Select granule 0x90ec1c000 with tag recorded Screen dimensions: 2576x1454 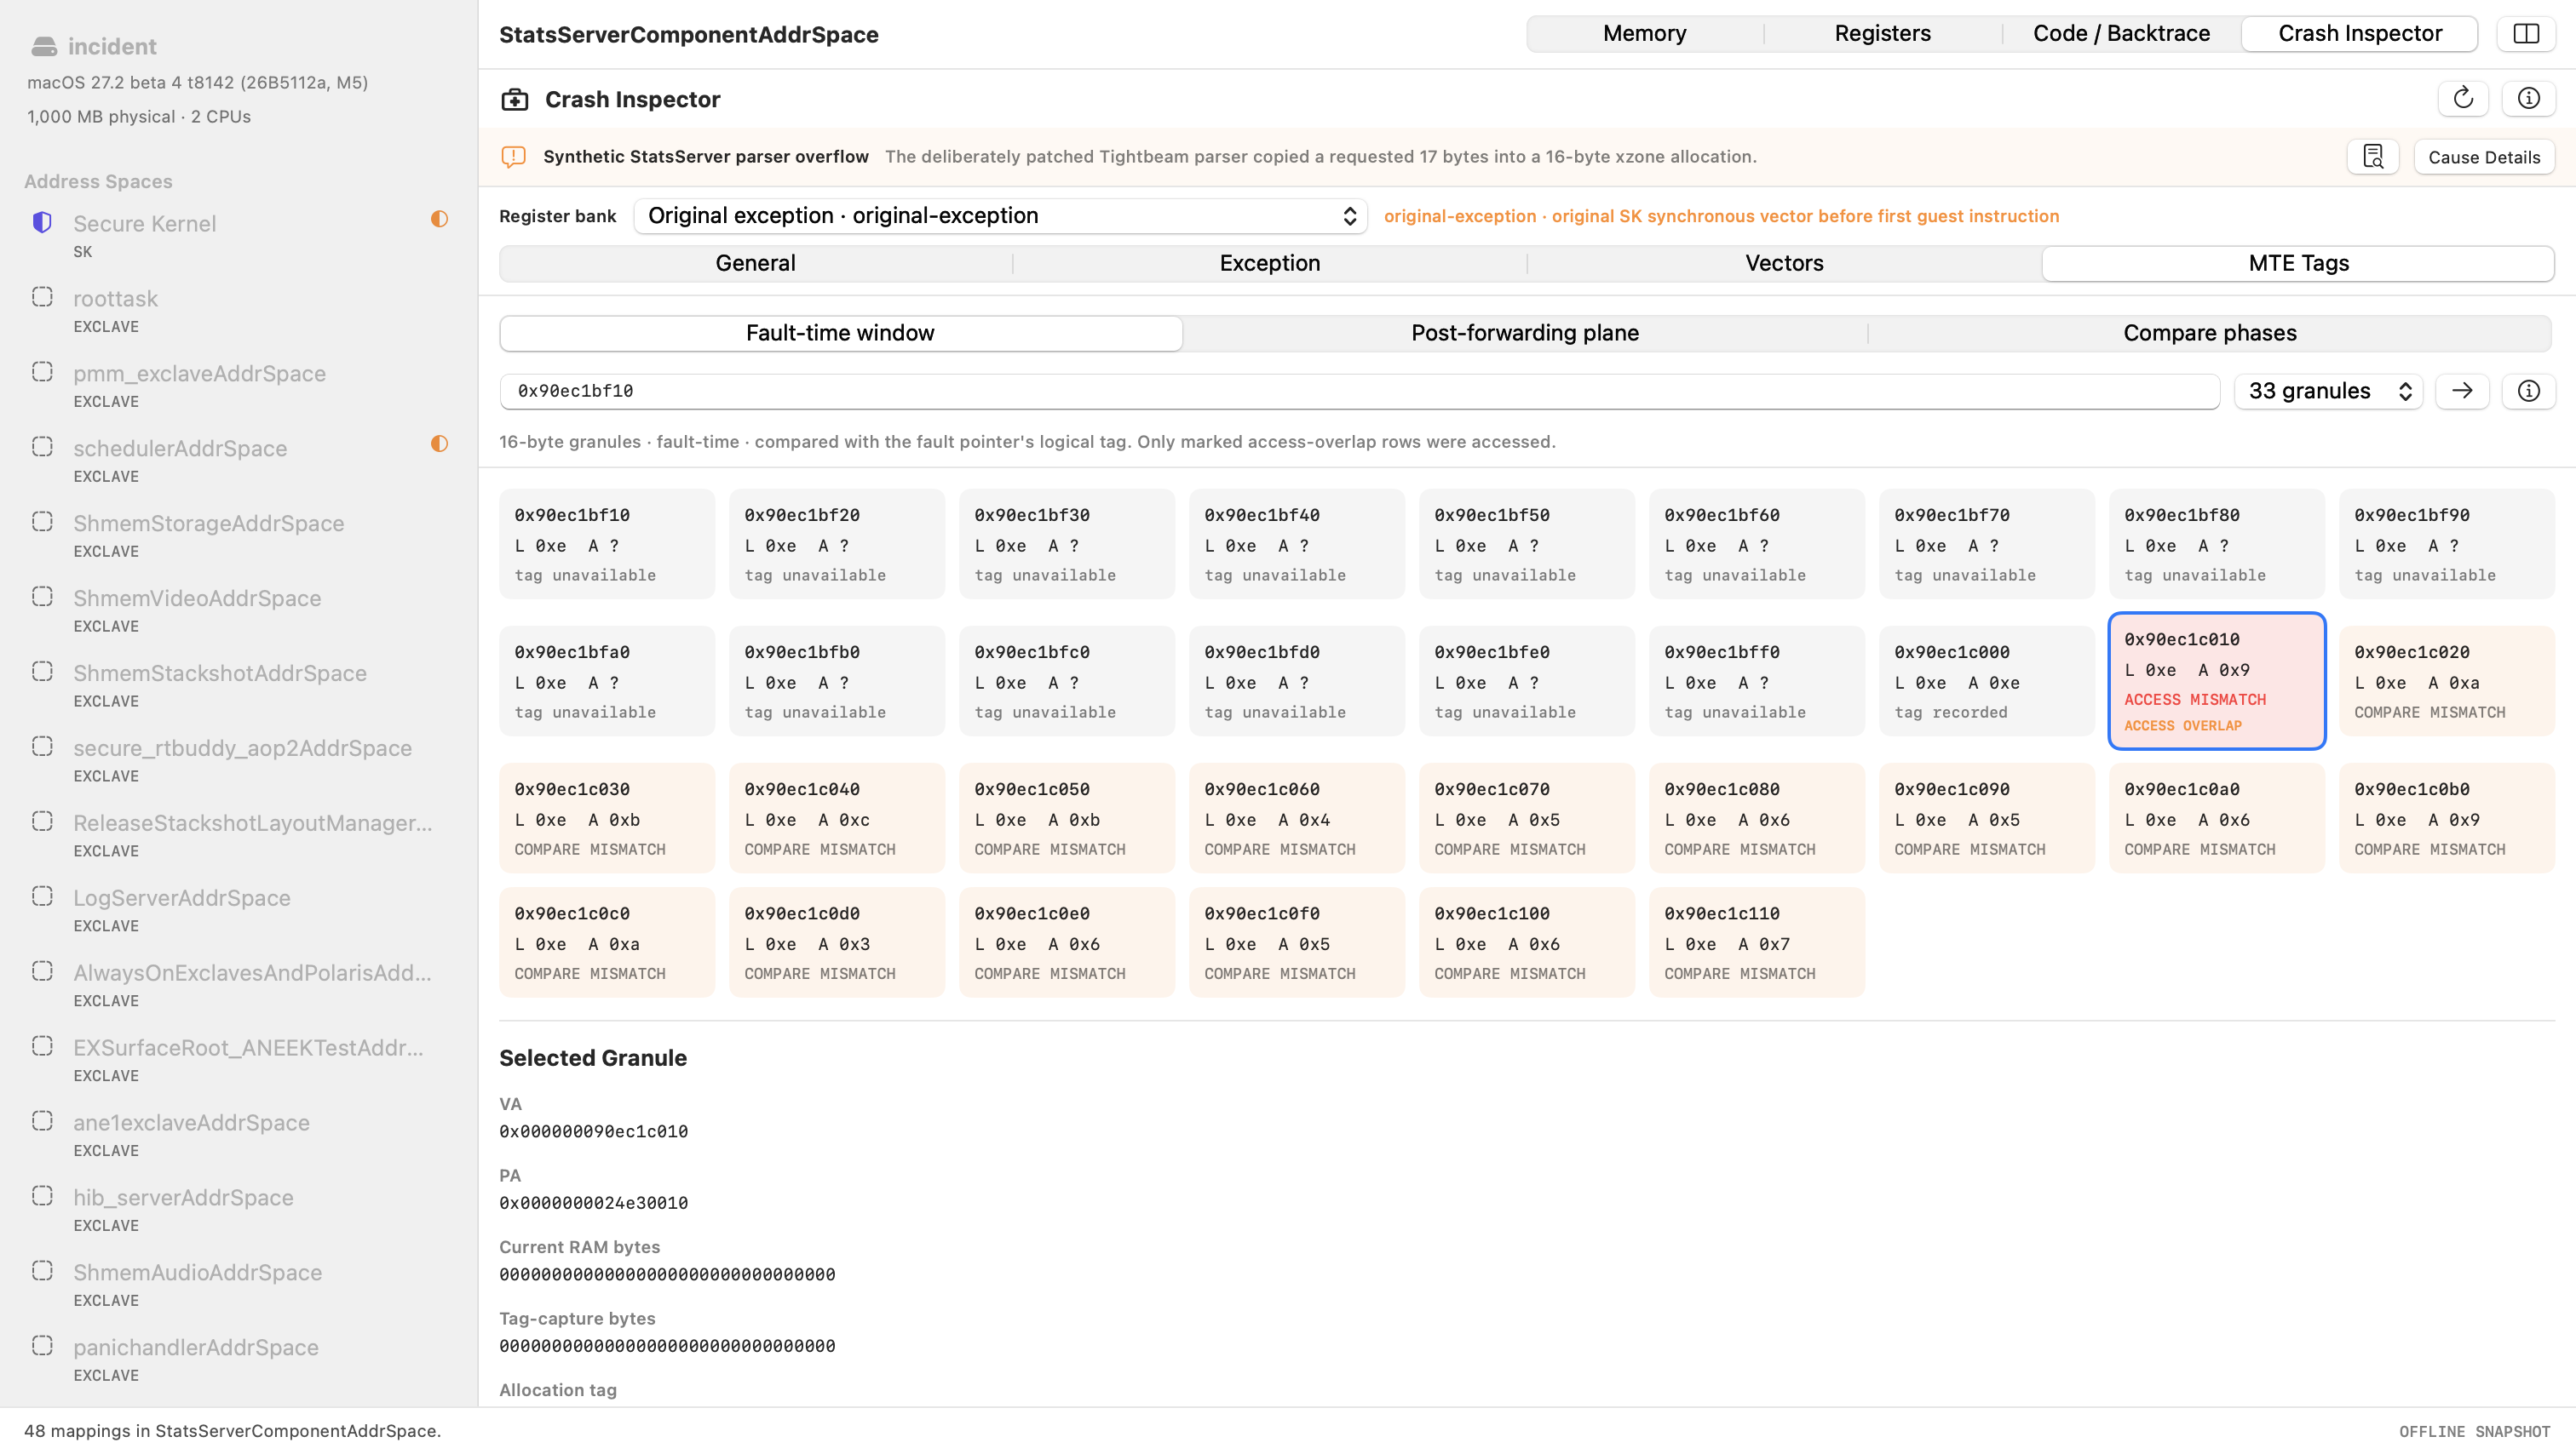coord(1986,682)
